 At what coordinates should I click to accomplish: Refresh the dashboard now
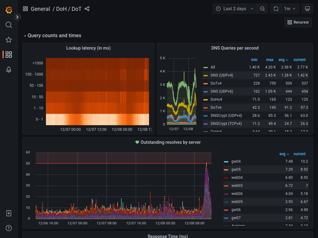click(x=276, y=9)
